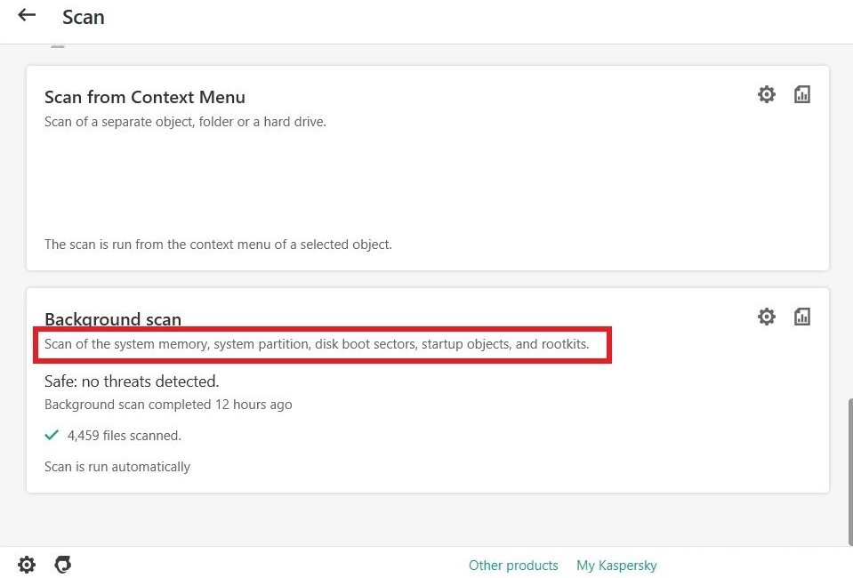Open settings gear for Scan from Context Menu
Viewport: 853px width, 578px height.
click(x=767, y=94)
